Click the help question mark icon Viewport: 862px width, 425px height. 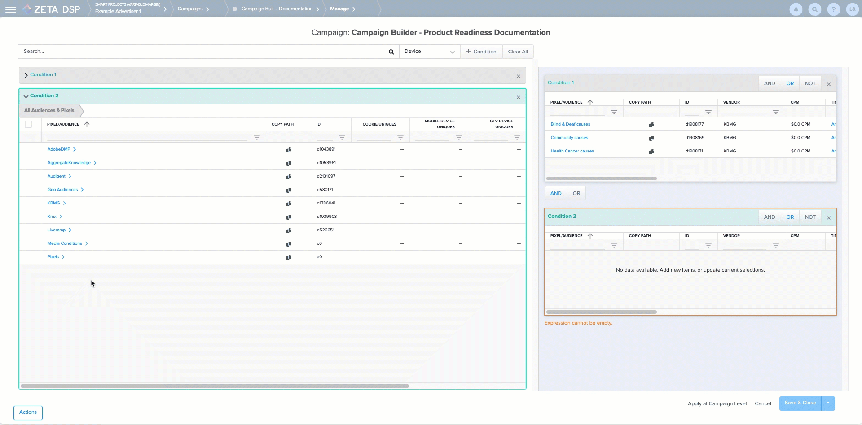[833, 9]
